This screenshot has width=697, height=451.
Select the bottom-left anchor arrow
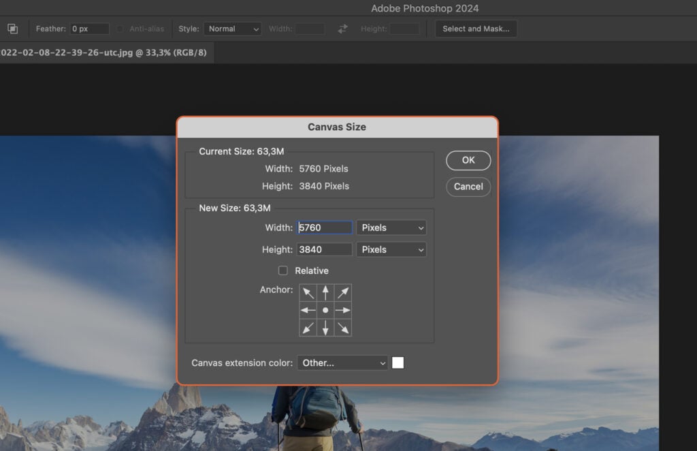(308, 328)
